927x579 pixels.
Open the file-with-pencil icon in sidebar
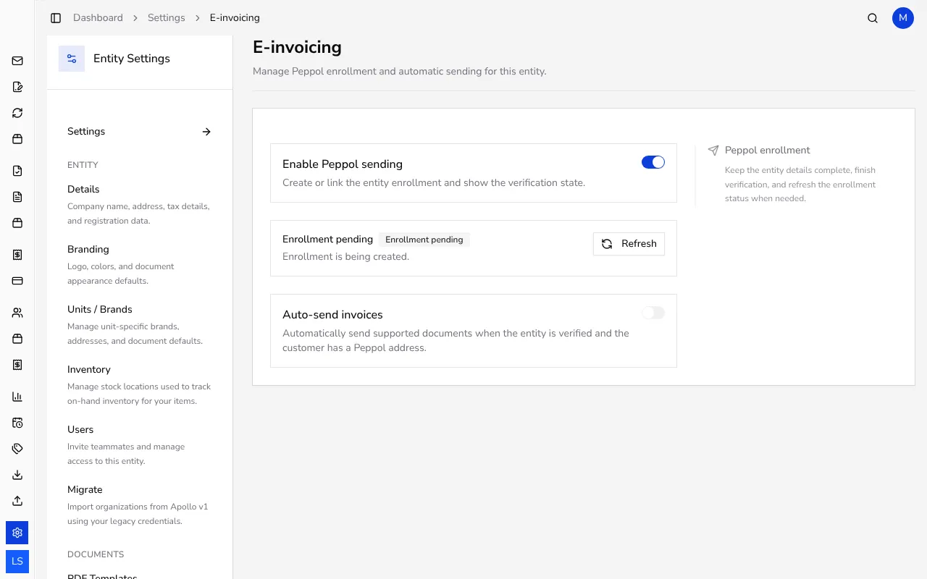tap(17, 87)
